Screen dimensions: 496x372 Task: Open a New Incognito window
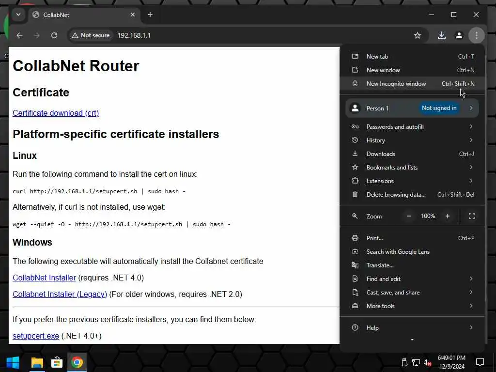coord(412,84)
